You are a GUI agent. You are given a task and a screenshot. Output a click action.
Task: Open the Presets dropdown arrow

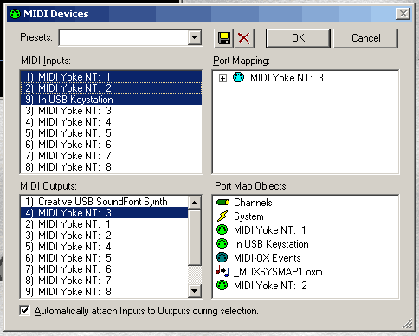pos(195,37)
